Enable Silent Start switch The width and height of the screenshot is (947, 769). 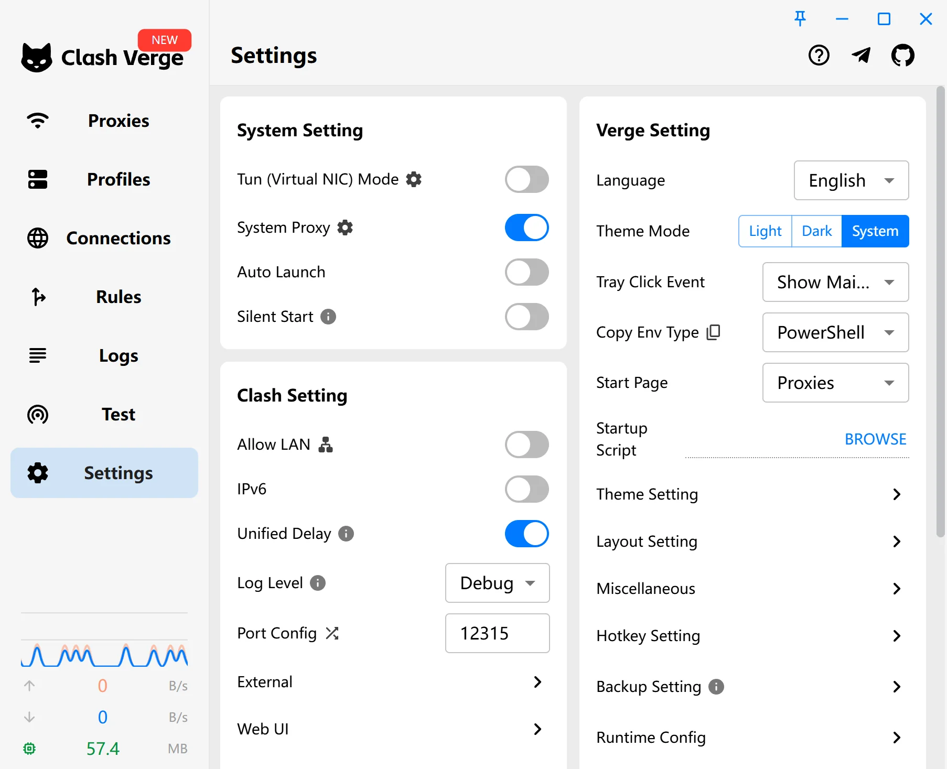(x=527, y=317)
